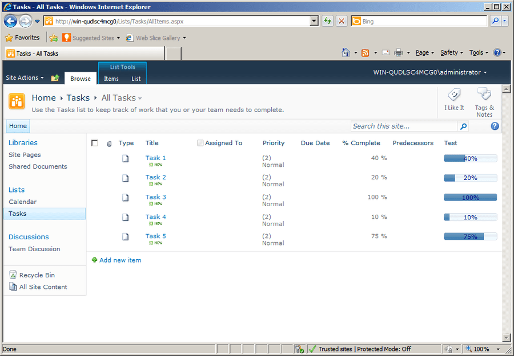Toggle the select-all checkbox above the task list

(95, 143)
